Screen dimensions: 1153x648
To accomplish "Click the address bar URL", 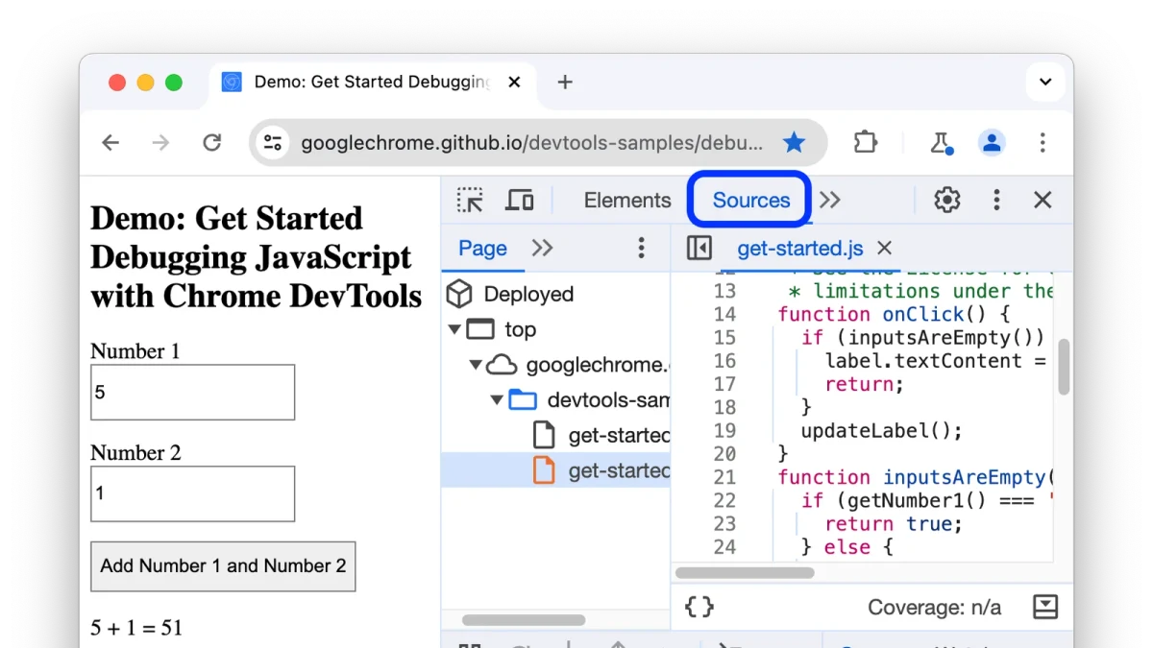I will [x=532, y=143].
